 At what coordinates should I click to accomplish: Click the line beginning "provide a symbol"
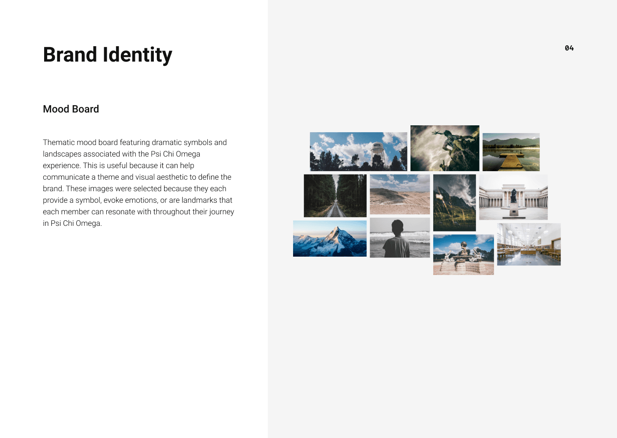[x=137, y=200]
